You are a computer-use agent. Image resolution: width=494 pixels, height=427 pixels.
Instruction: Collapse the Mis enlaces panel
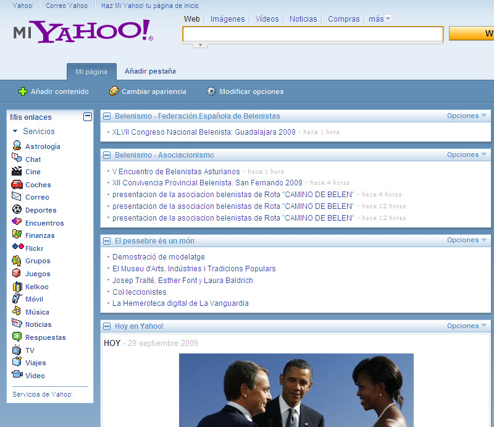88,117
